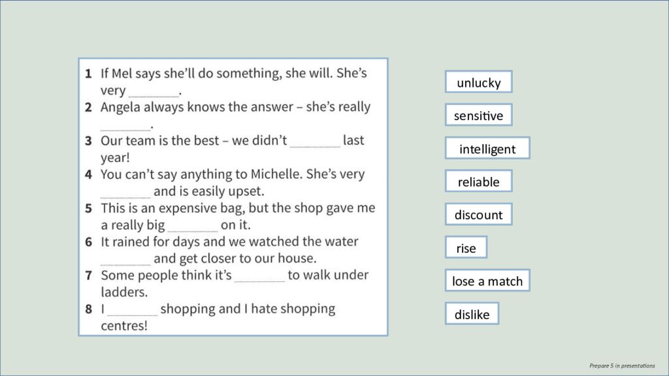Pick the 'reliable' word box

(x=478, y=181)
